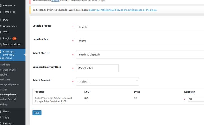Click the Price column header
Viewport: 204px width, 125px height.
pyautogui.click(x=137, y=92)
